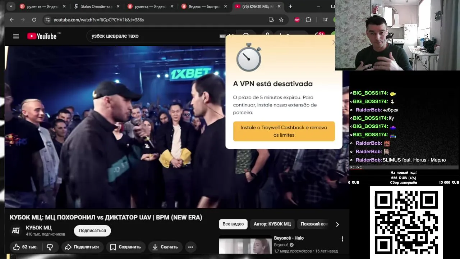Open a new browser tab

(290, 6)
